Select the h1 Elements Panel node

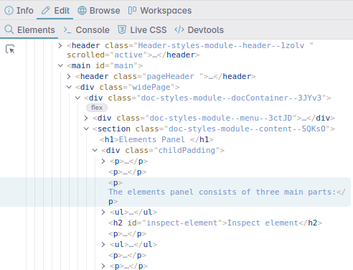coord(156,139)
